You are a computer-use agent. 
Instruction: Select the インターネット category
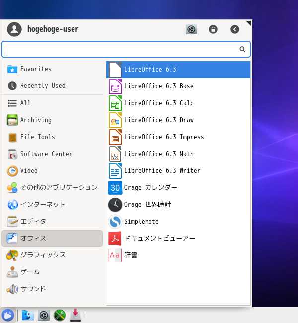52,205
